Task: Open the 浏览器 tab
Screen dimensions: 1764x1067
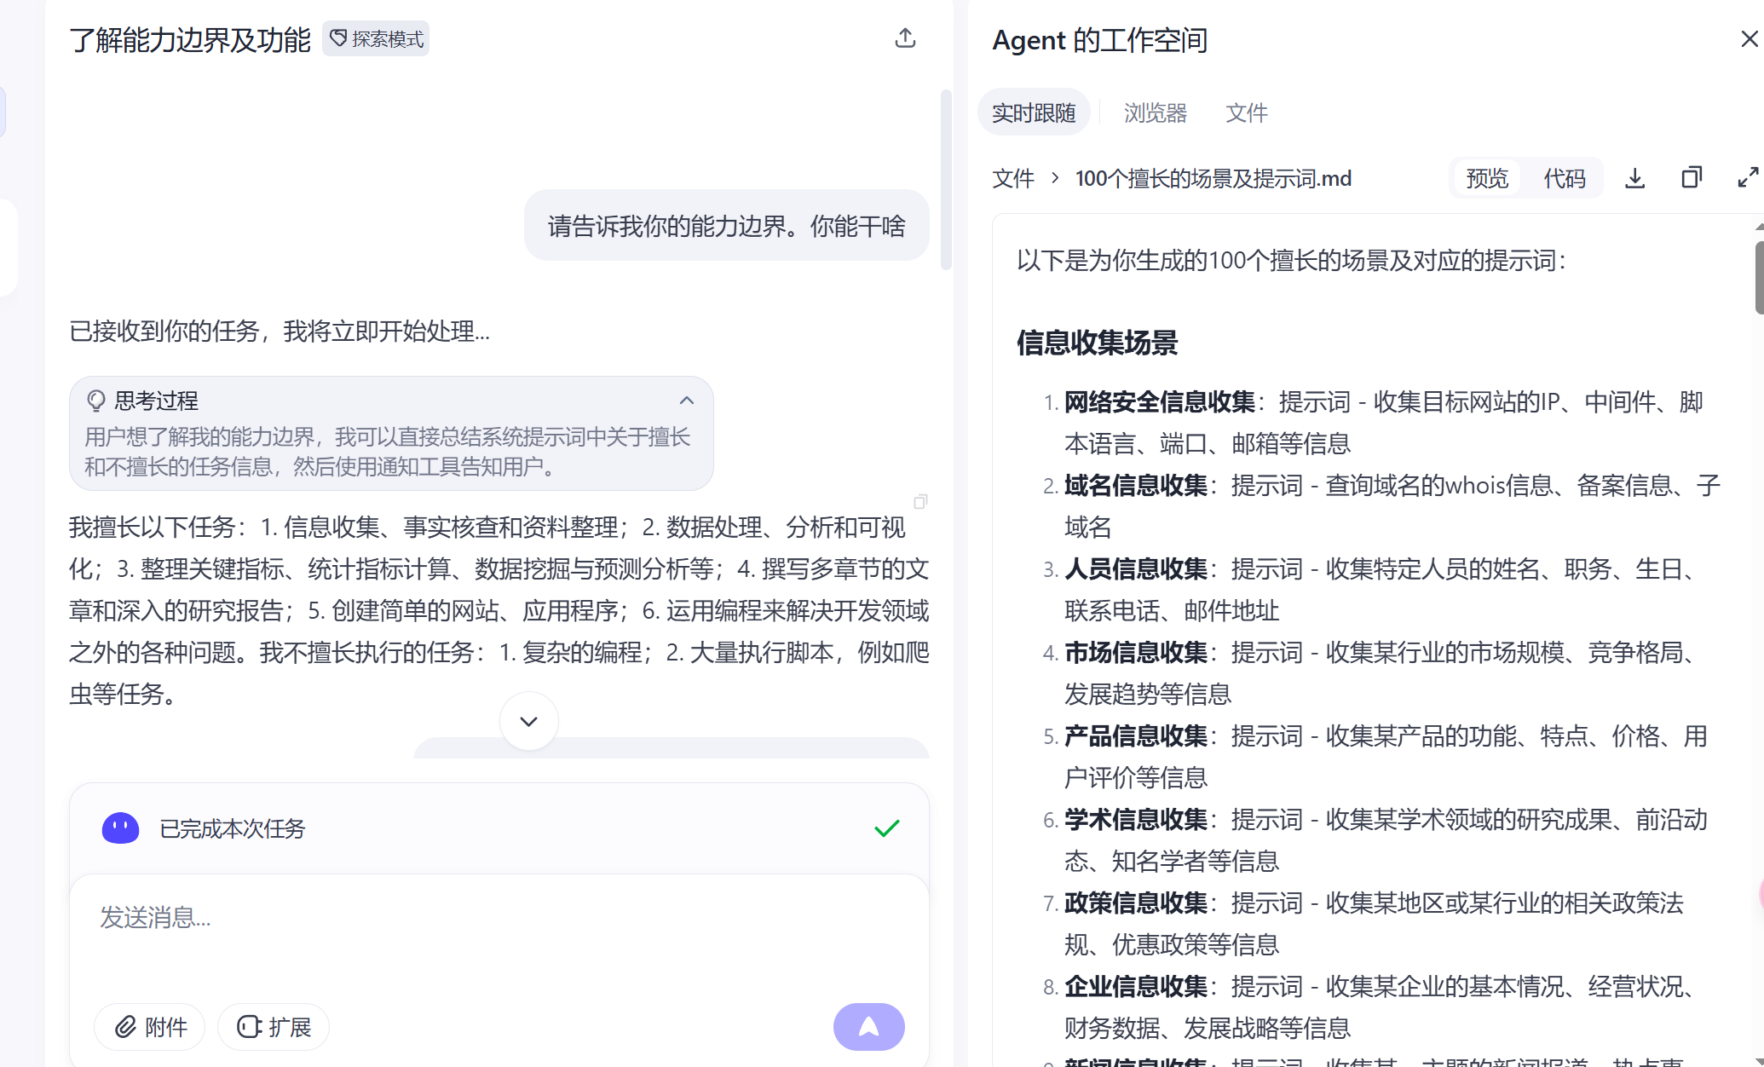Action: tap(1155, 112)
